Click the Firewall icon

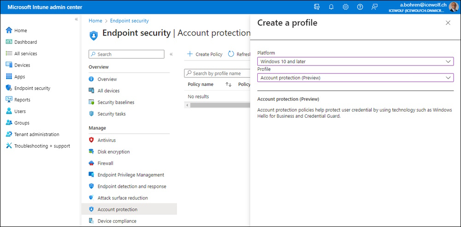(91, 163)
